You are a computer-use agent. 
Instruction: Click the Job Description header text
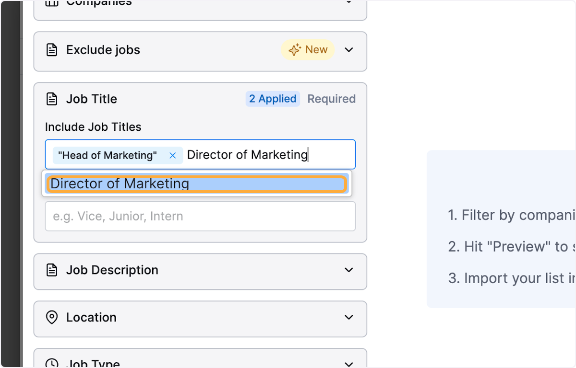[x=112, y=270]
